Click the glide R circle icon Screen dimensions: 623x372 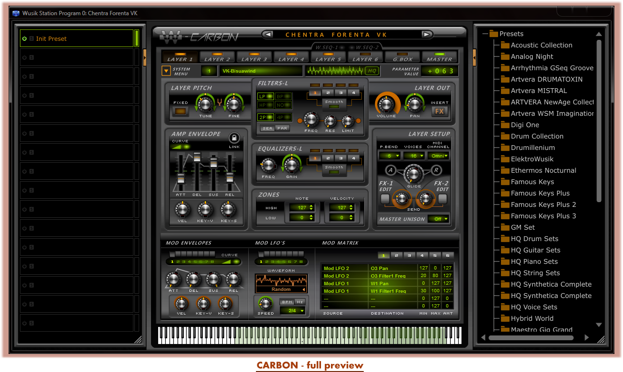pyautogui.click(x=436, y=170)
